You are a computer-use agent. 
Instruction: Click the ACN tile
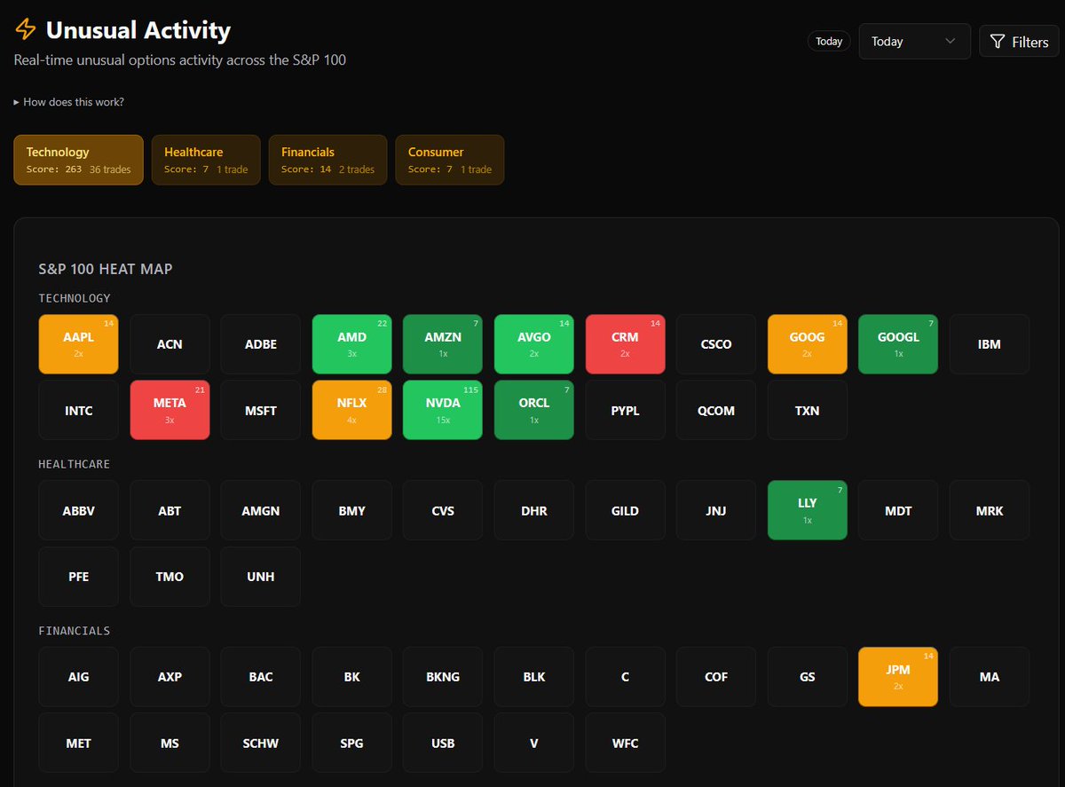pos(170,344)
